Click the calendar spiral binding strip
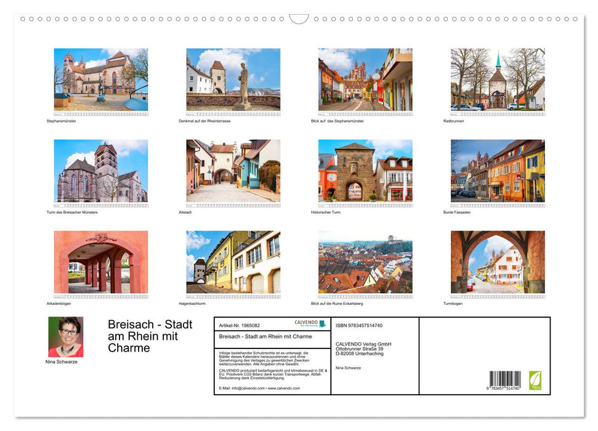 point(299,18)
